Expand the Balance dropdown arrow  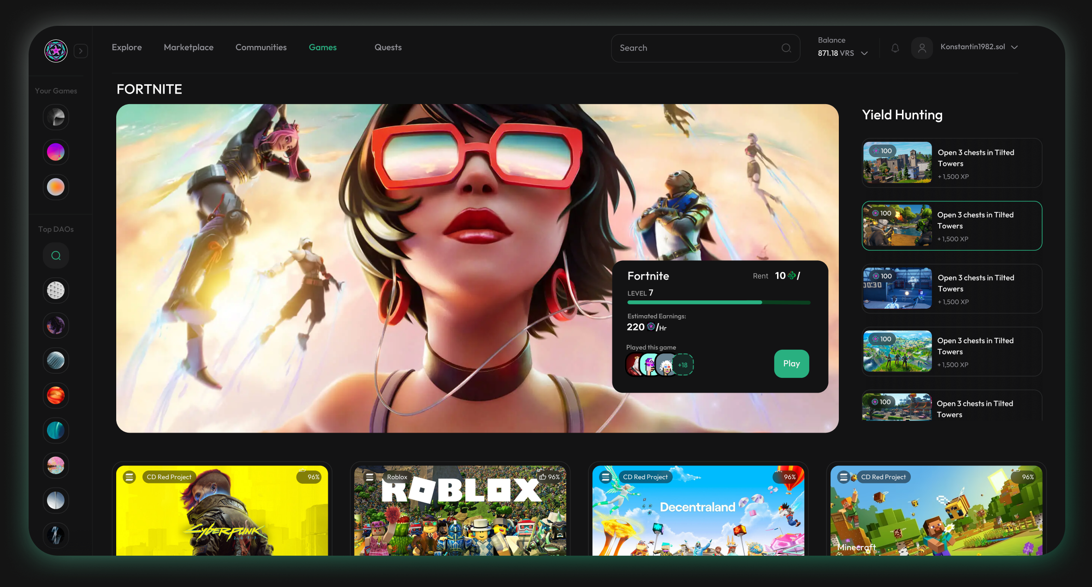(865, 53)
